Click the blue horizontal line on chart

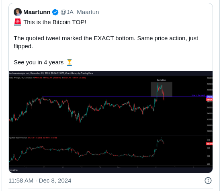tap(124, 97)
